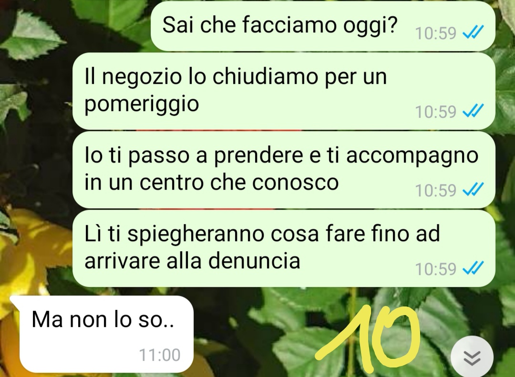Screen dimensions: 515x377
Task: Select the received message 'Ma non lo so..'
Action: (102, 334)
